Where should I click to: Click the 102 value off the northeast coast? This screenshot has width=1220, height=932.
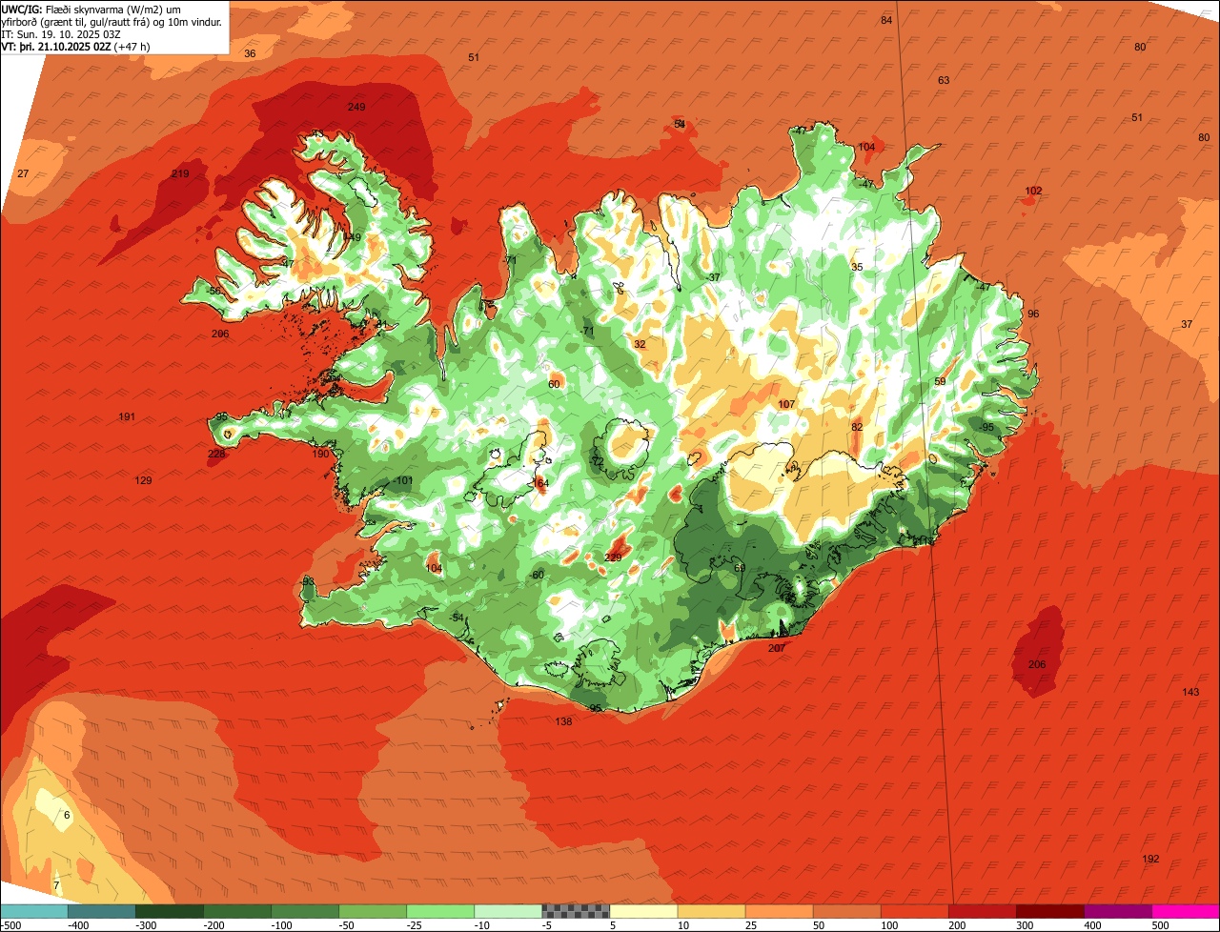[1033, 191]
